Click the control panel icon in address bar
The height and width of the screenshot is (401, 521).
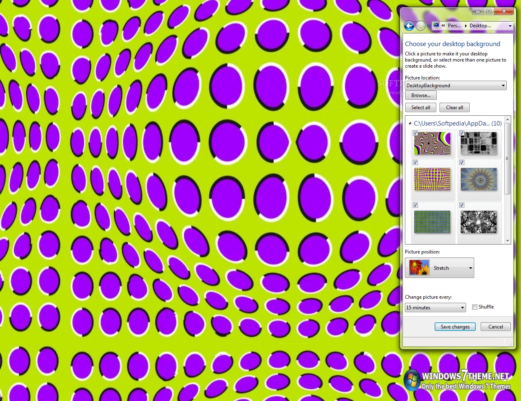[x=436, y=25]
